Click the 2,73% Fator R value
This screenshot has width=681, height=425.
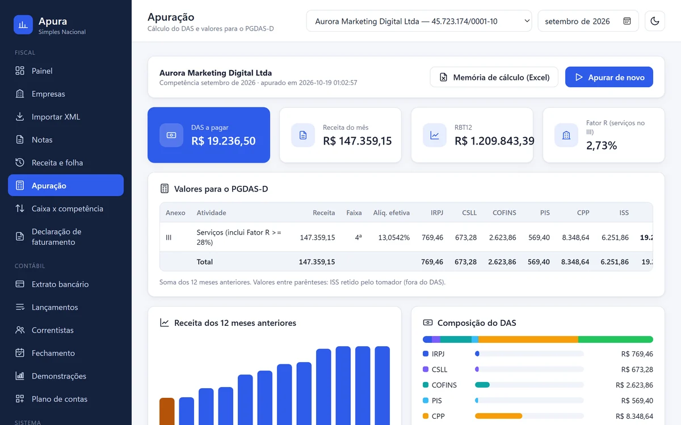(x=602, y=146)
